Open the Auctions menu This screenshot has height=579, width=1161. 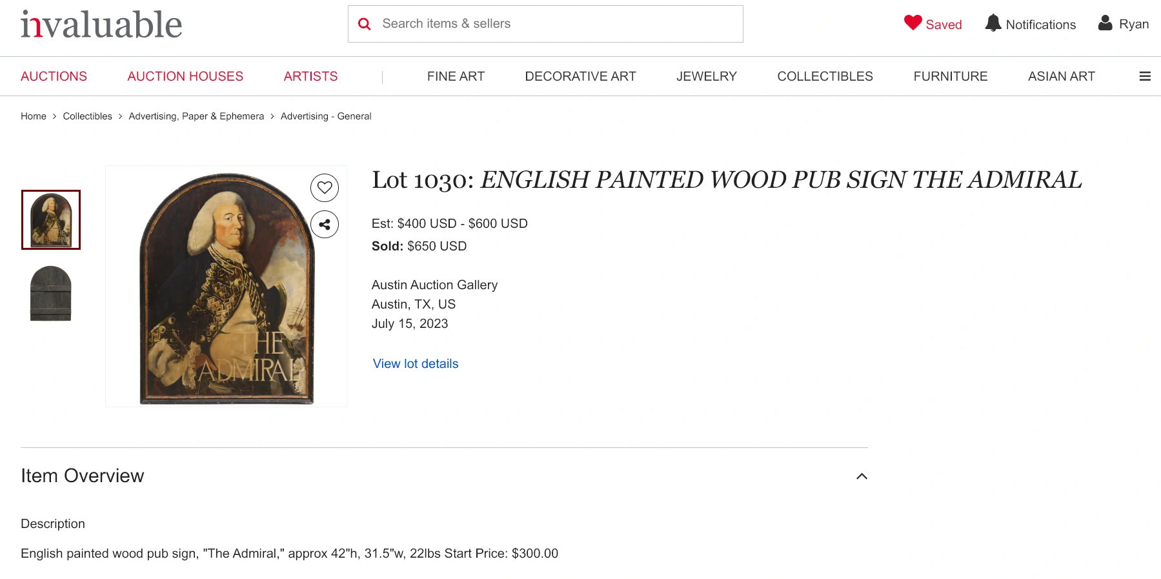click(x=54, y=76)
